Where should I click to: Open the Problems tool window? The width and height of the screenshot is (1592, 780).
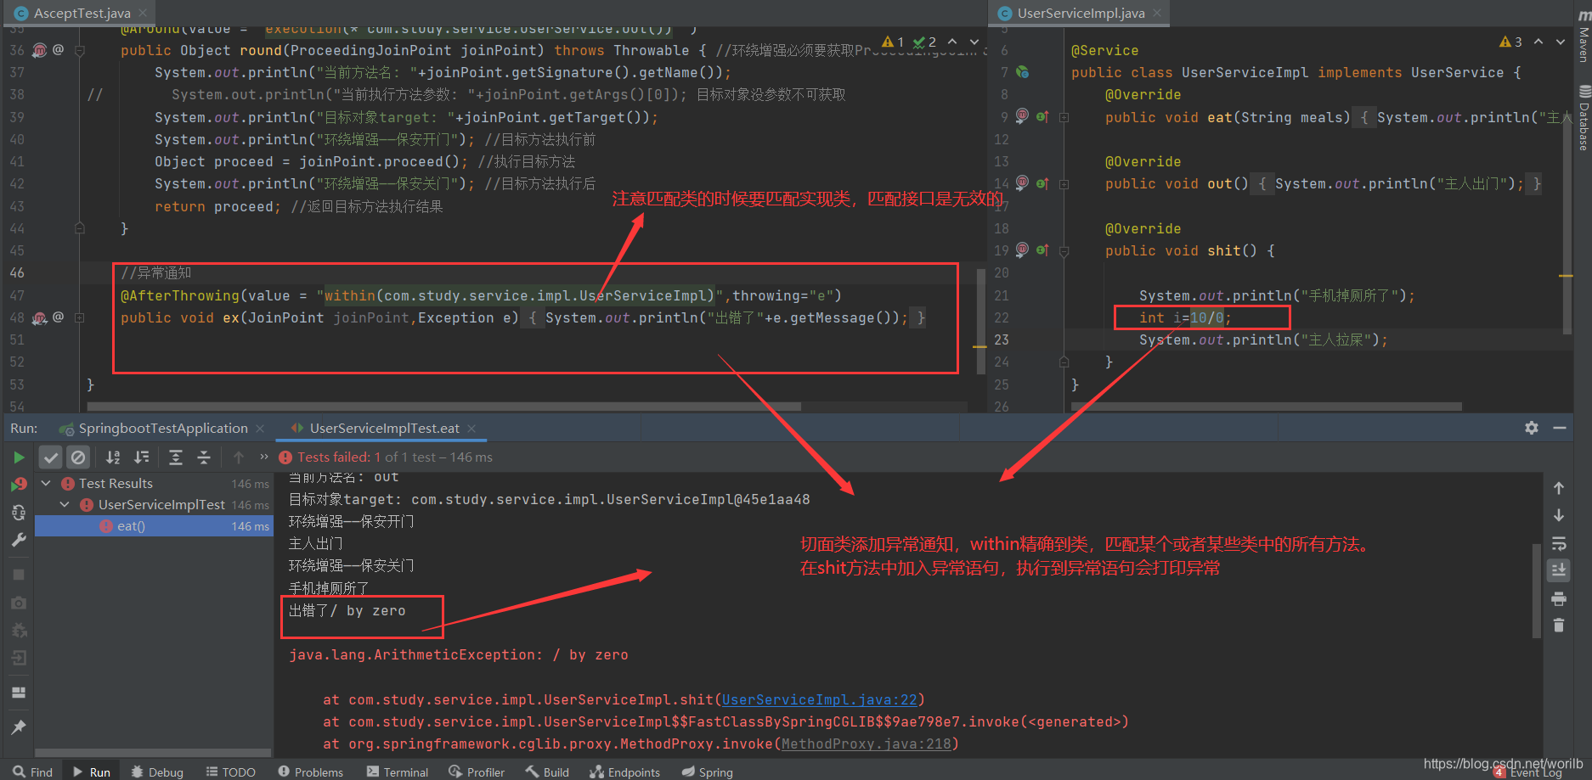click(311, 772)
